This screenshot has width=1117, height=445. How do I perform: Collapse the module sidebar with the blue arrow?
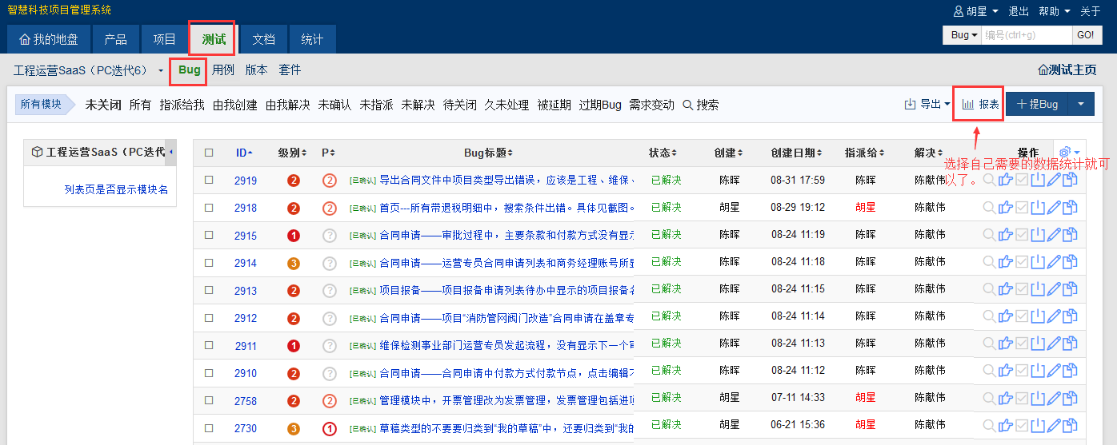[171, 152]
